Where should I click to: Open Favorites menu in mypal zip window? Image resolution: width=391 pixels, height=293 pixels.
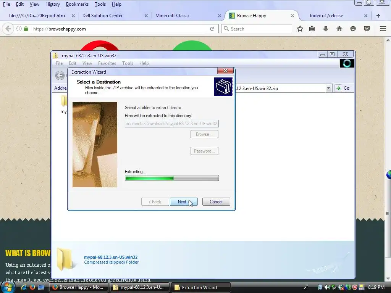107,63
